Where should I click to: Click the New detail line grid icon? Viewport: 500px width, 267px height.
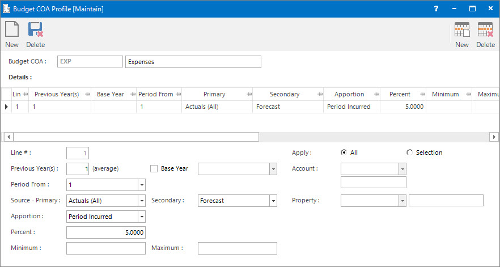pos(461,29)
